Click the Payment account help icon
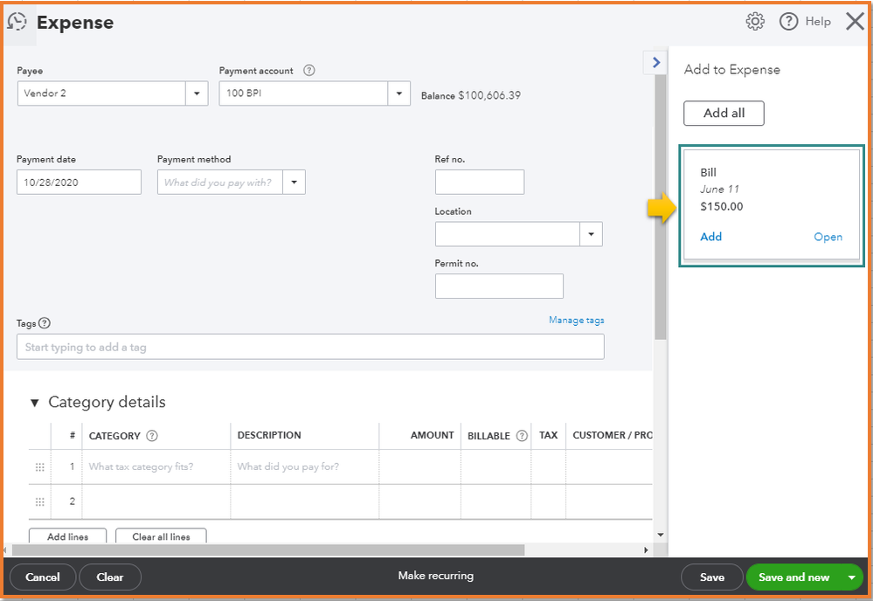The height and width of the screenshot is (601, 873). tap(308, 71)
